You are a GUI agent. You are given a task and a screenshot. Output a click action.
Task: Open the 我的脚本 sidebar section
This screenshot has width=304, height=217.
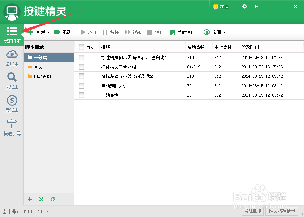[x=12, y=35]
